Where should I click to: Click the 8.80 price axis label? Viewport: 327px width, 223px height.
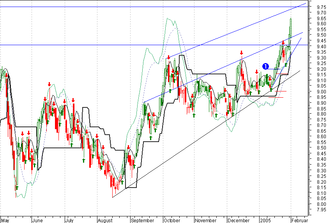(x=322, y=114)
